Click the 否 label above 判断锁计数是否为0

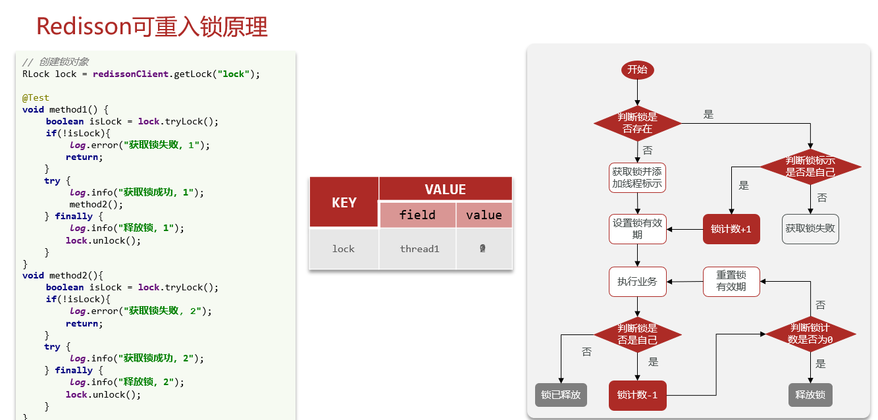coord(821,305)
